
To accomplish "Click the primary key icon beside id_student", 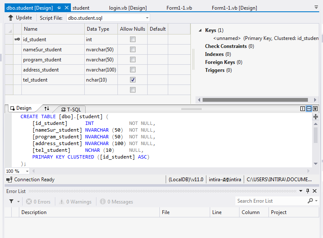I will [17, 39].
